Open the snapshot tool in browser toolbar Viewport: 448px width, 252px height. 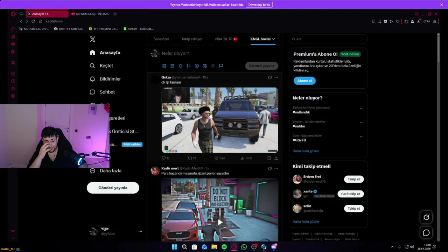coord(379,21)
